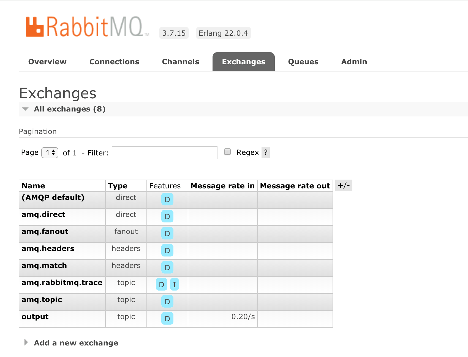Open the page number dropdown
The image size is (468, 357).
tap(50, 153)
